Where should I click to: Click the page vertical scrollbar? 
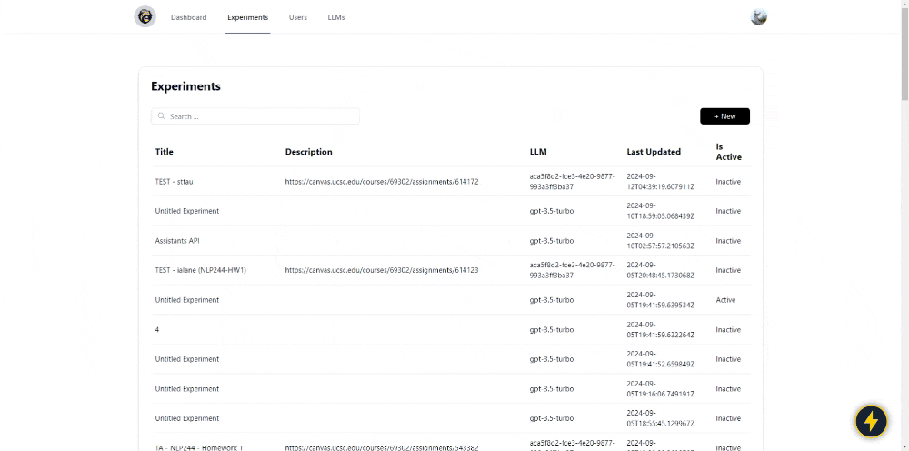pyautogui.click(x=904, y=227)
